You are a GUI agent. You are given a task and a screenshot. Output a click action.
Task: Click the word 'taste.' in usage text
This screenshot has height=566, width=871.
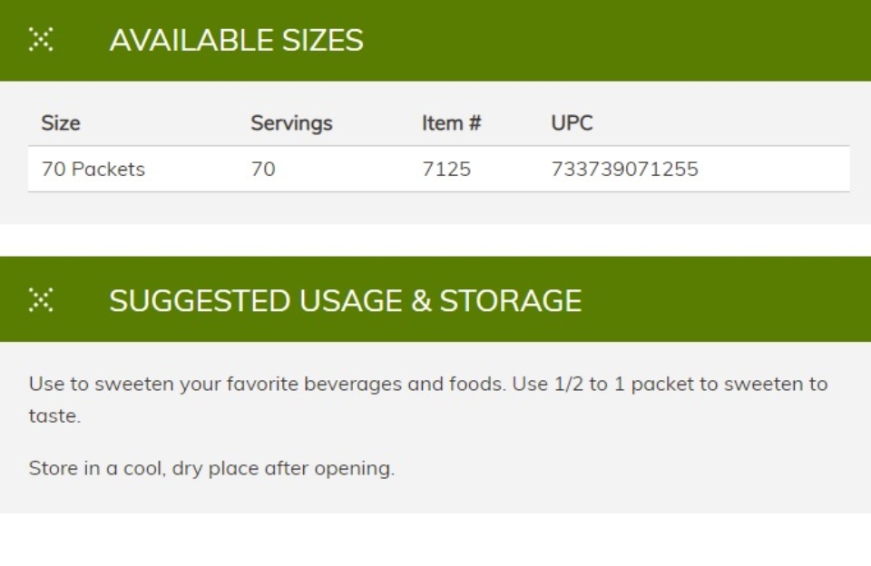coord(54,415)
